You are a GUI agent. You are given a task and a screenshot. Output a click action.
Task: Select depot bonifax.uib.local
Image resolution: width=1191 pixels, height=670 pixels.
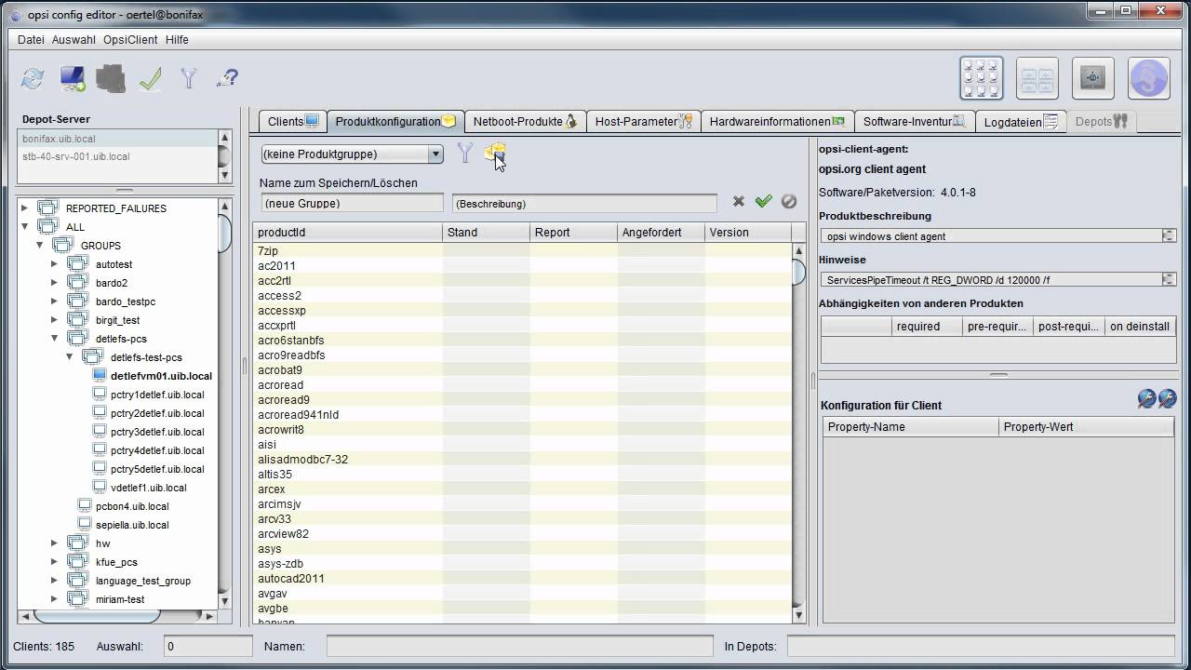pyautogui.click(x=118, y=139)
